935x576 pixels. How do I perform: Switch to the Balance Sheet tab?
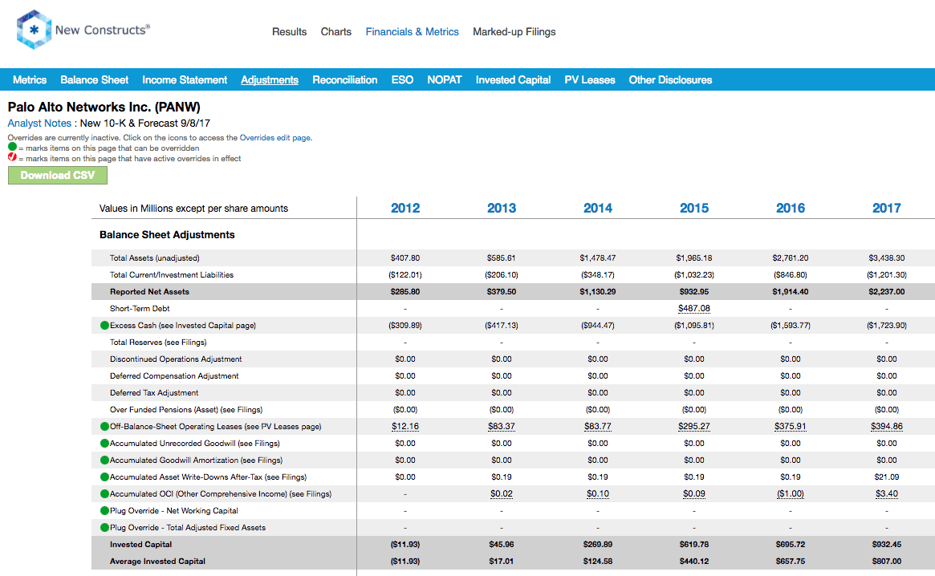[x=94, y=80]
